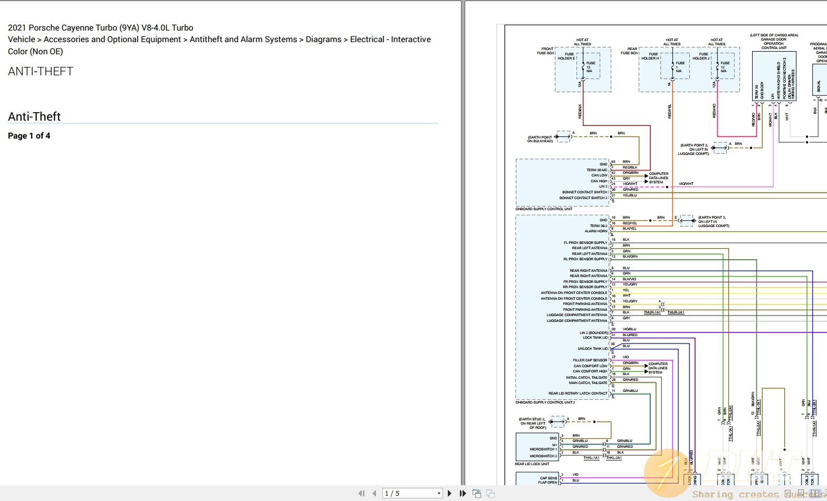
Task: Click the 'REAR FUSE BOX' label
Action: click(x=630, y=51)
